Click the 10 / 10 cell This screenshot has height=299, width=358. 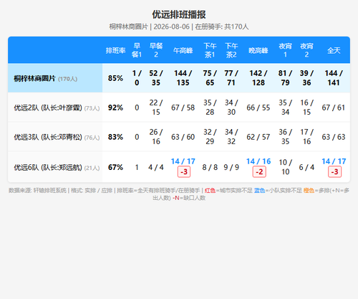tap(285, 167)
